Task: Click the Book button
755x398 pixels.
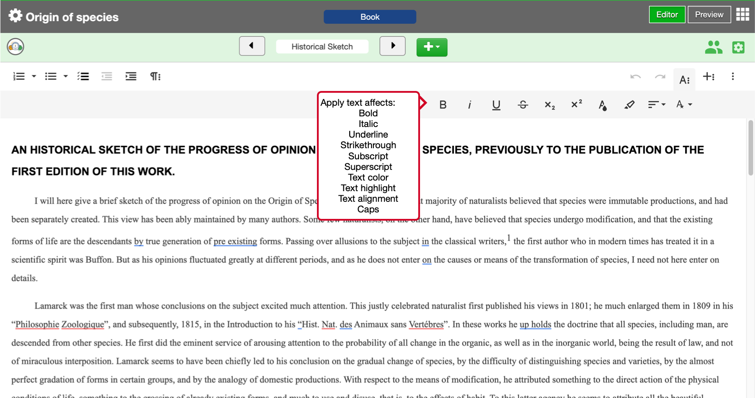Action: point(370,17)
